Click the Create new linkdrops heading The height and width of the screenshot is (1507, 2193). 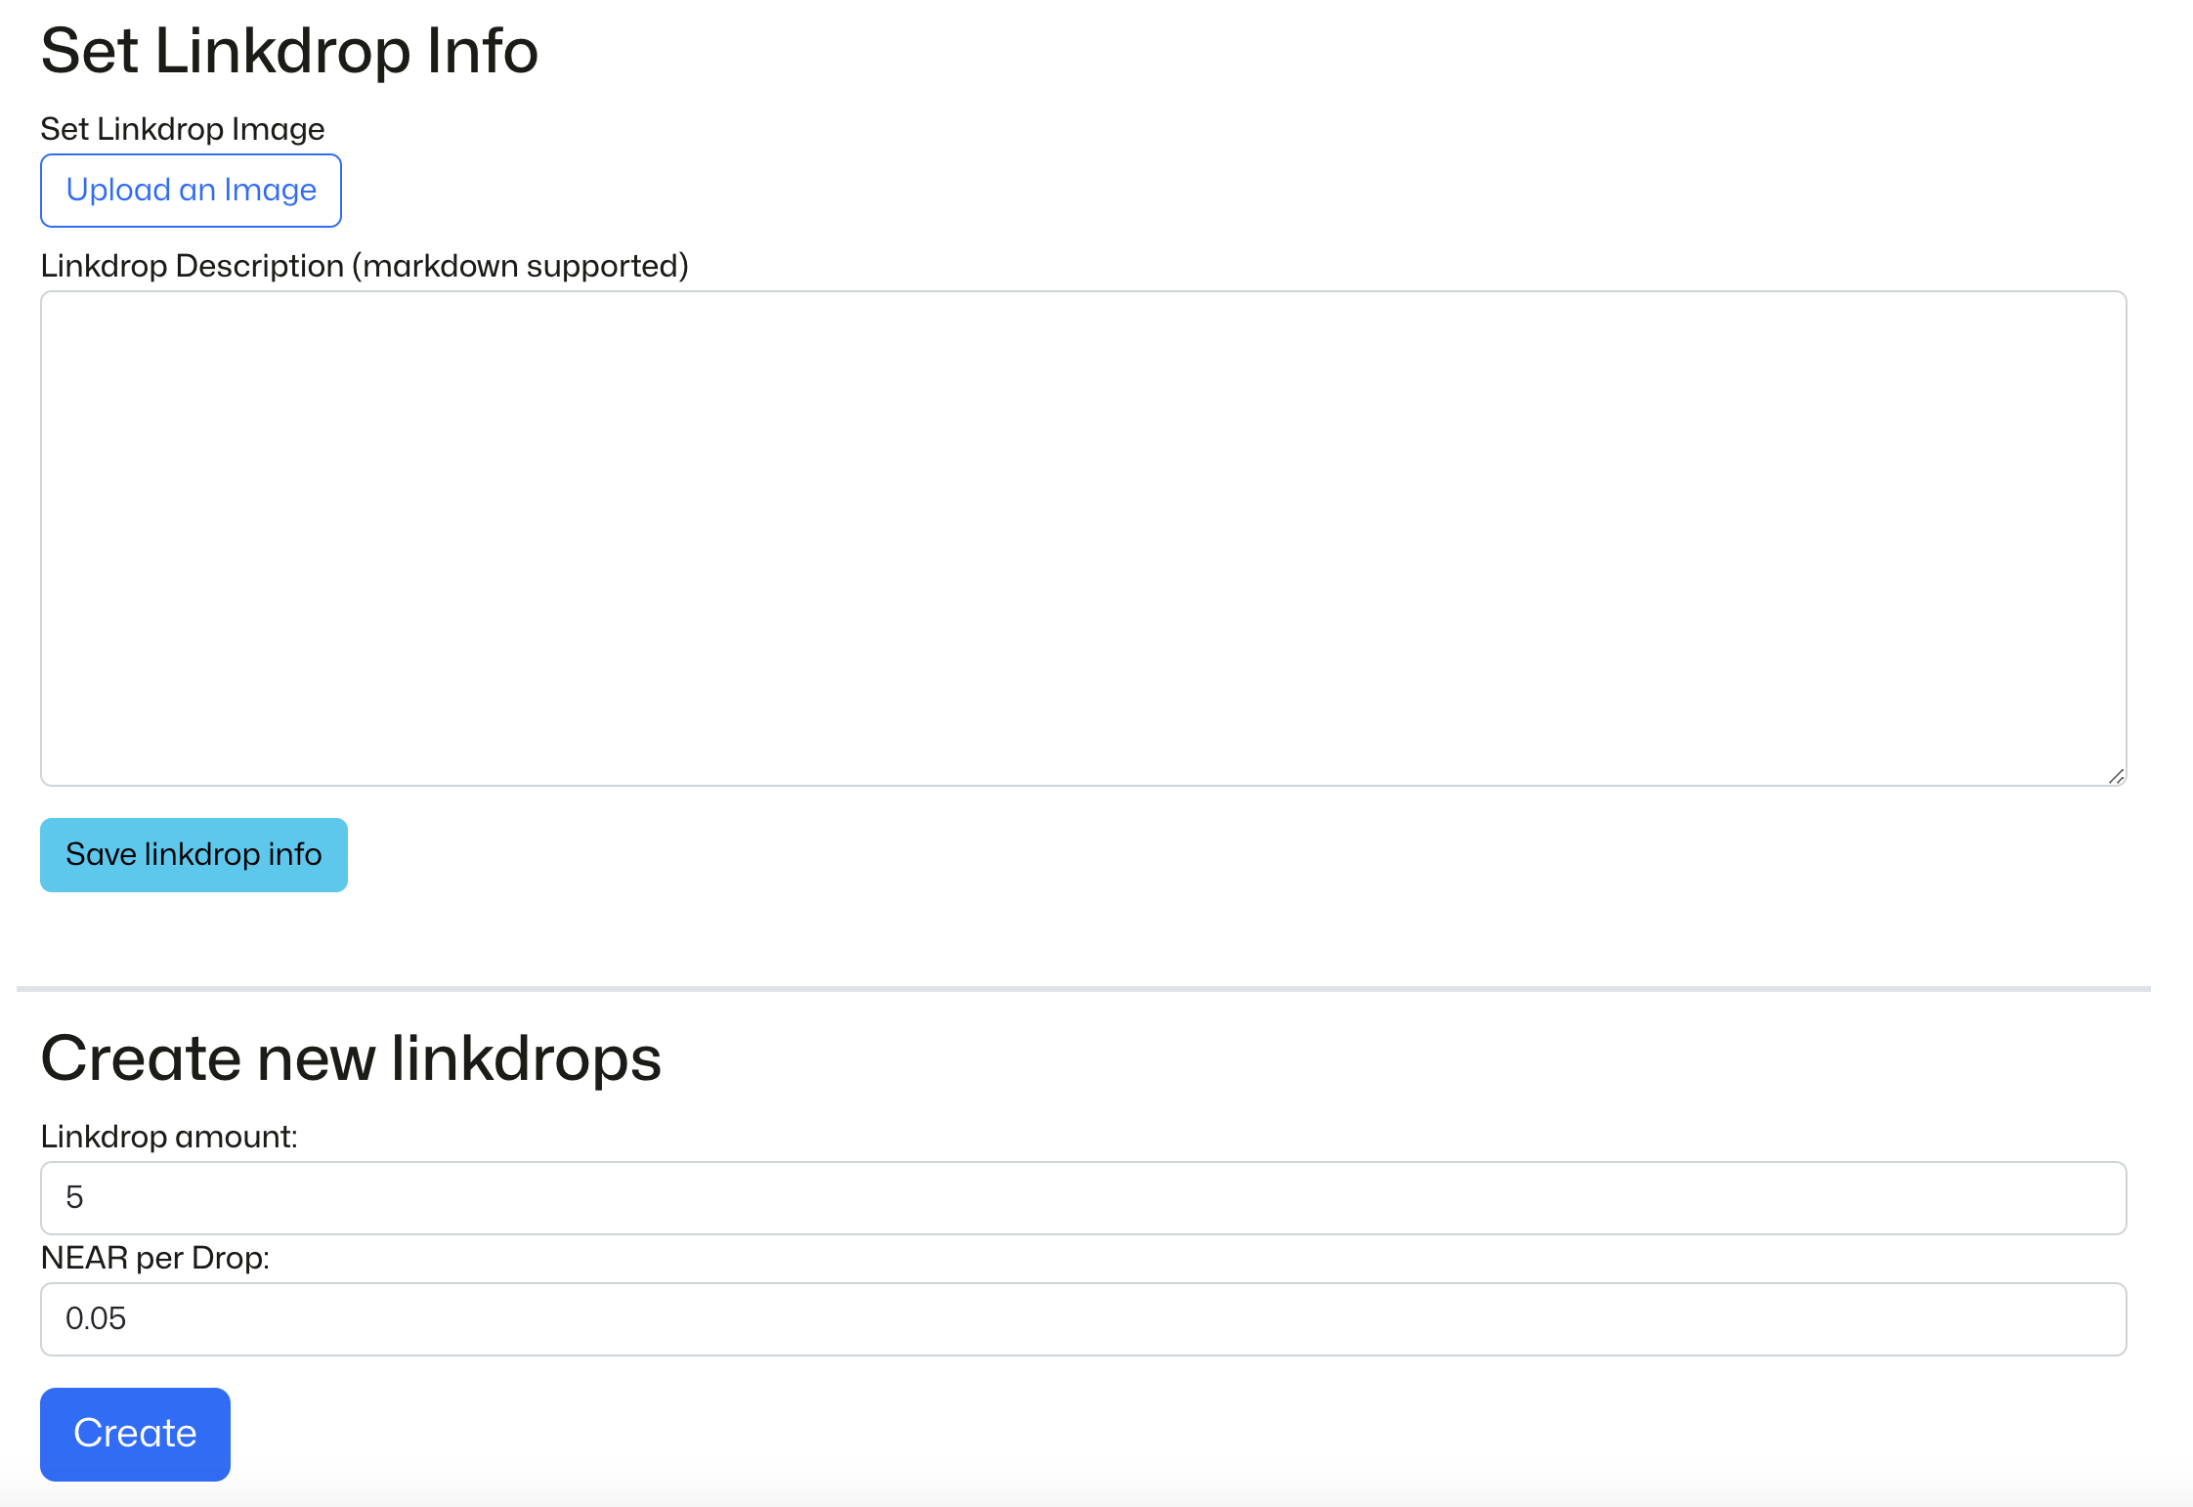(351, 1058)
